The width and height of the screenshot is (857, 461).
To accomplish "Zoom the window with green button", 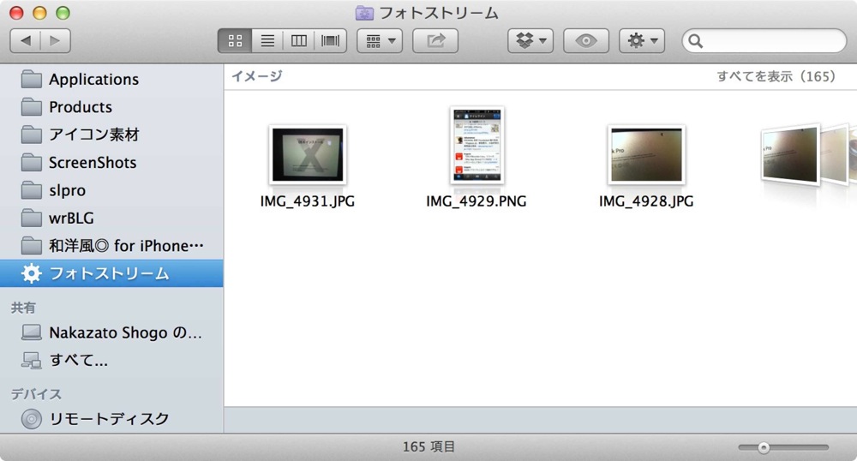I will [x=63, y=13].
